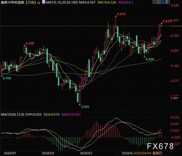Image resolution: width=182 pixels, height=156 pixels.
Task: Click the shift-axis-left chart icon
Action: tap(159, 2)
